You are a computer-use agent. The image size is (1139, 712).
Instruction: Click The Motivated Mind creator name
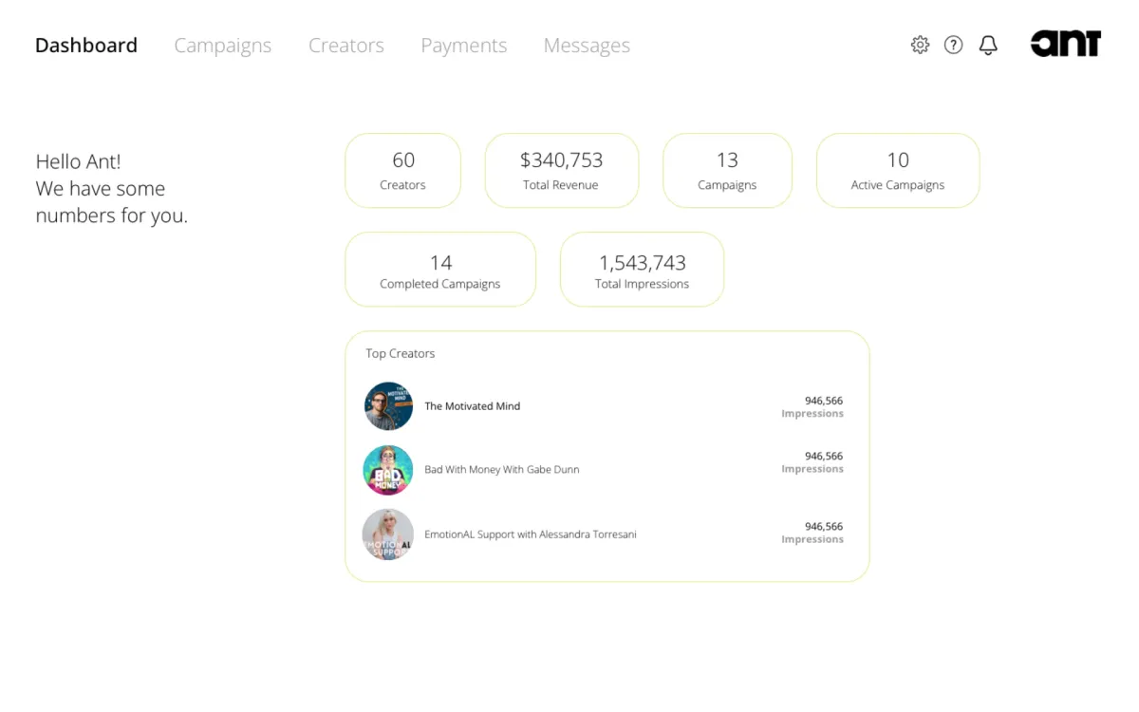[x=473, y=405]
